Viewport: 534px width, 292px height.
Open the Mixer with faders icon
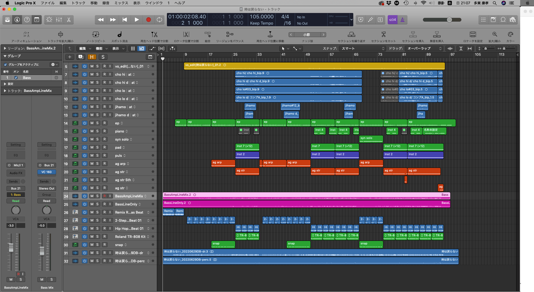point(59,20)
